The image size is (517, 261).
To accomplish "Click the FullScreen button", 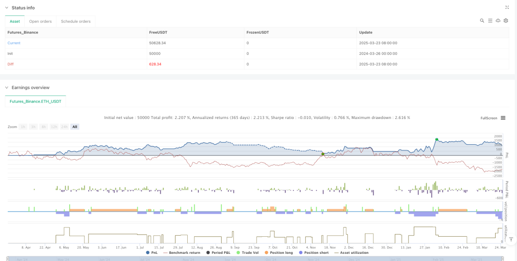I will tap(489, 118).
